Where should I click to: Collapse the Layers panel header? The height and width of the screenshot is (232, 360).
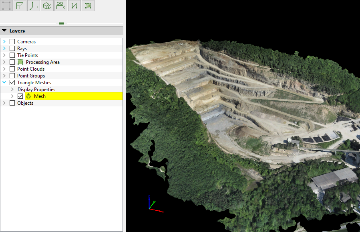click(4, 31)
